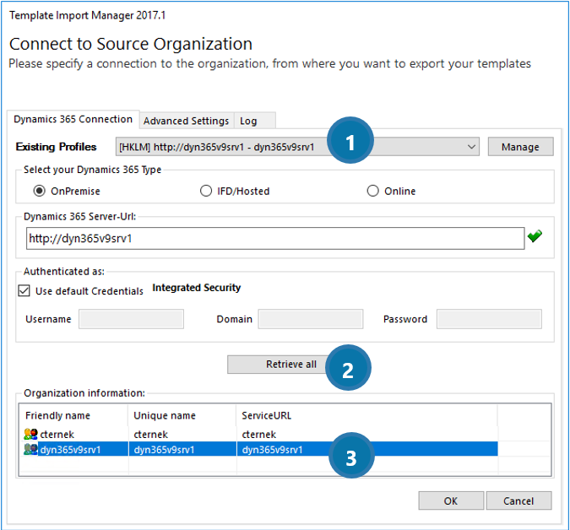Open the Advanced Settings tab
The image size is (570, 530).
186,121
